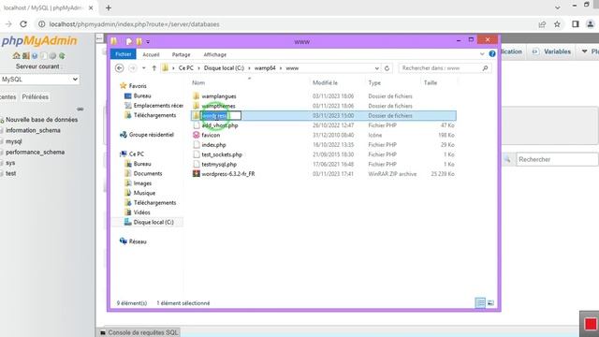Viewport: 599px width, 337px height.
Task: Open the browser profile avatar
Action: tap(591, 24)
